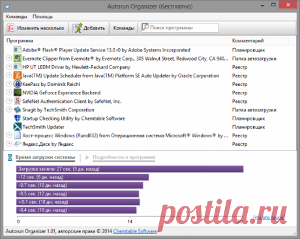
Task: Sort by the Программа column header
Action: point(117,40)
